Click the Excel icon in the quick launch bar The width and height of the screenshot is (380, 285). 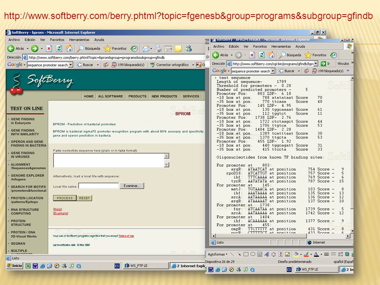coord(28,266)
